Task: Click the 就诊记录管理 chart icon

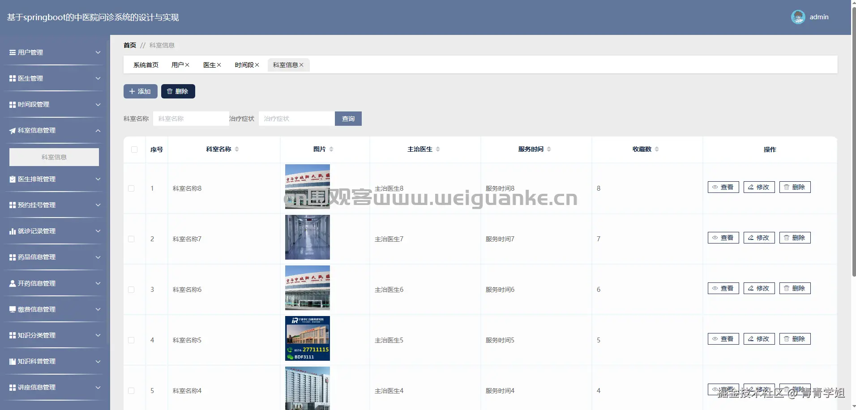Action: (12, 231)
